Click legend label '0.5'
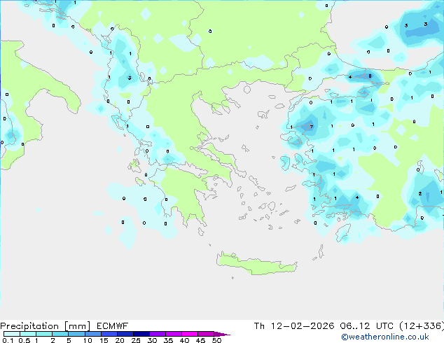This screenshot has height=343, width=444. click(x=25, y=340)
